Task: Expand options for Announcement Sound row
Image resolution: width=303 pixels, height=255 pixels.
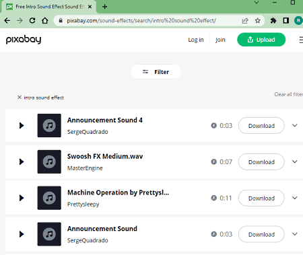Action: point(295,234)
